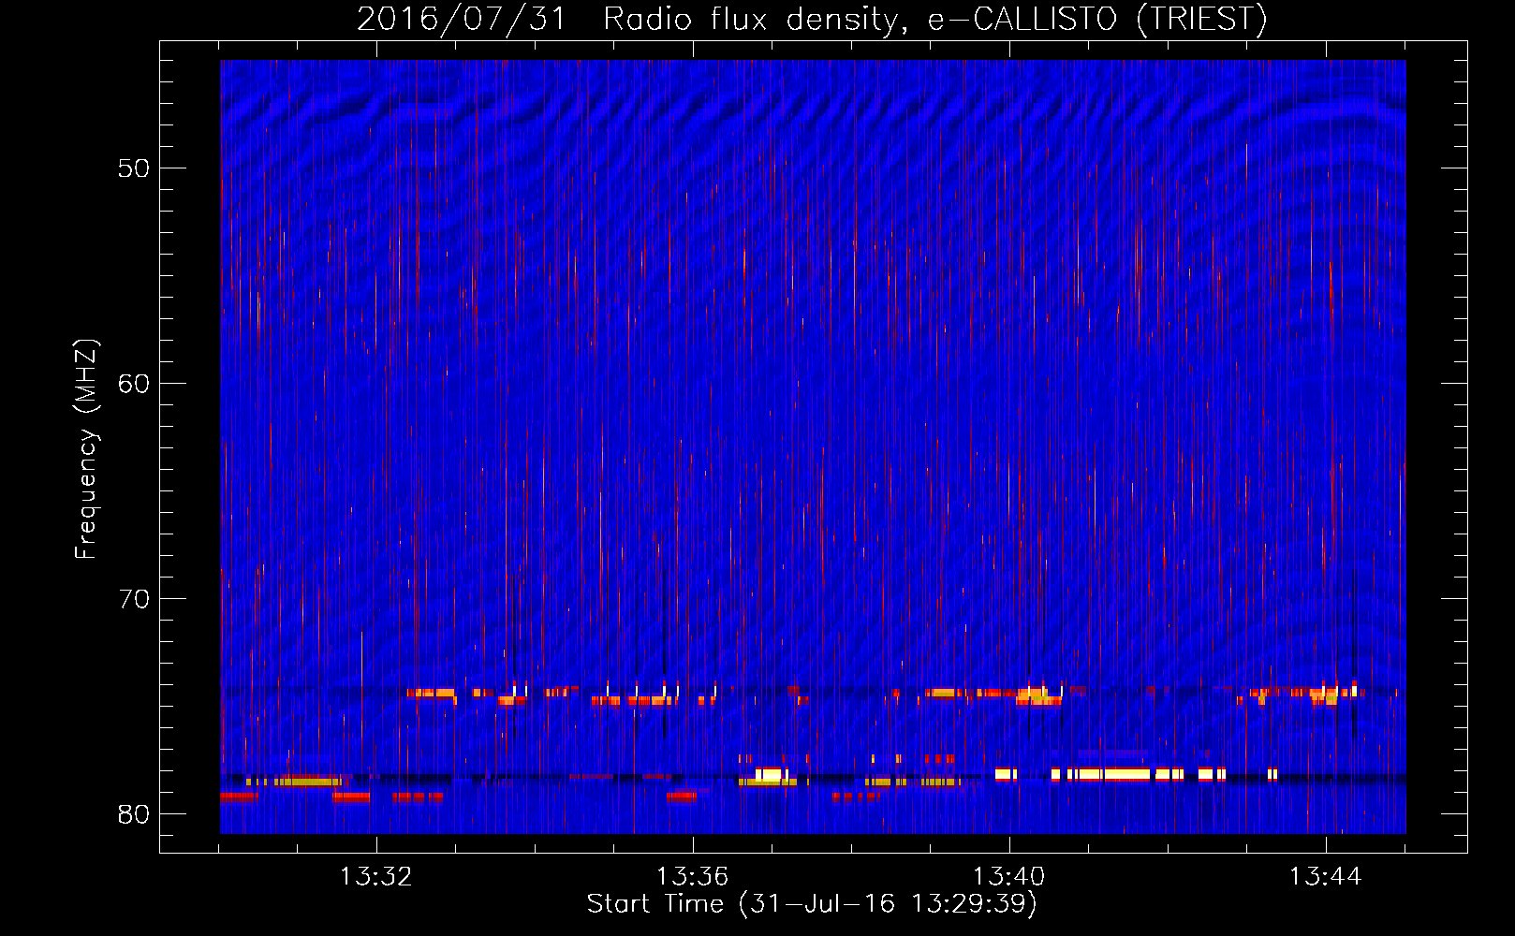Screen dimensions: 1515x936
Task: Click the plot title '2016/07/31 Radio flux density, e-CALLISTO (TRIEST)'
Action: 812,19
